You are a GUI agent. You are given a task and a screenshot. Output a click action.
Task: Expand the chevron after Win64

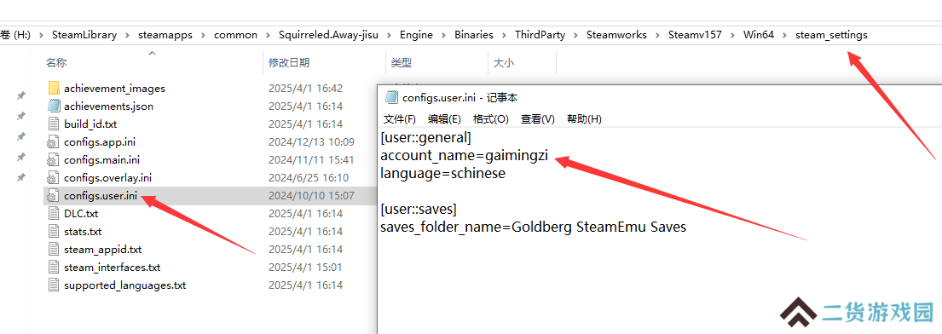(x=784, y=35)
